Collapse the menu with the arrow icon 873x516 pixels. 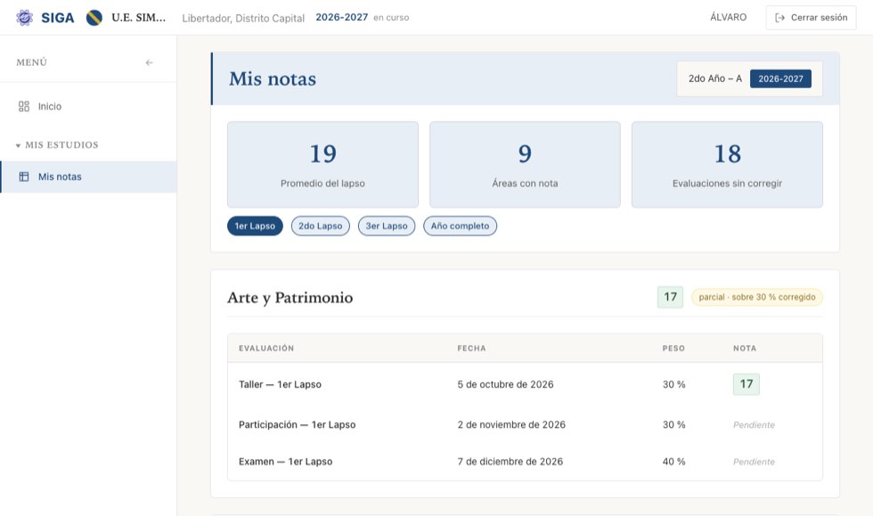coord(150,62)
